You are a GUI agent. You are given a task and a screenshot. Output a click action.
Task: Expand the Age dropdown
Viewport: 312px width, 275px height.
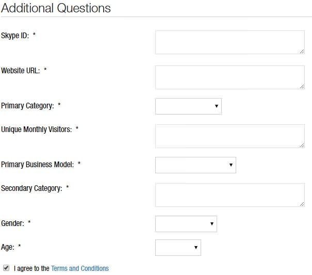pos(178,248)
